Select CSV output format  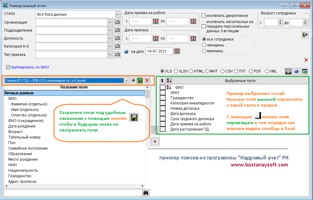(x=223, y=71)
